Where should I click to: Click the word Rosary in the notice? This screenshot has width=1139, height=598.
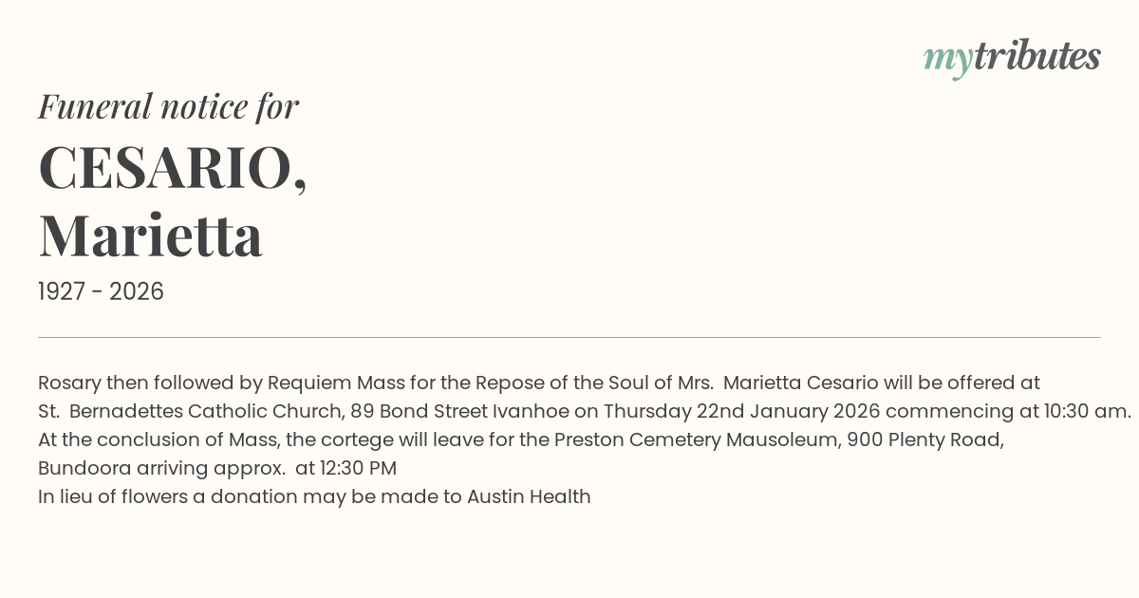(x=69, y=383)
